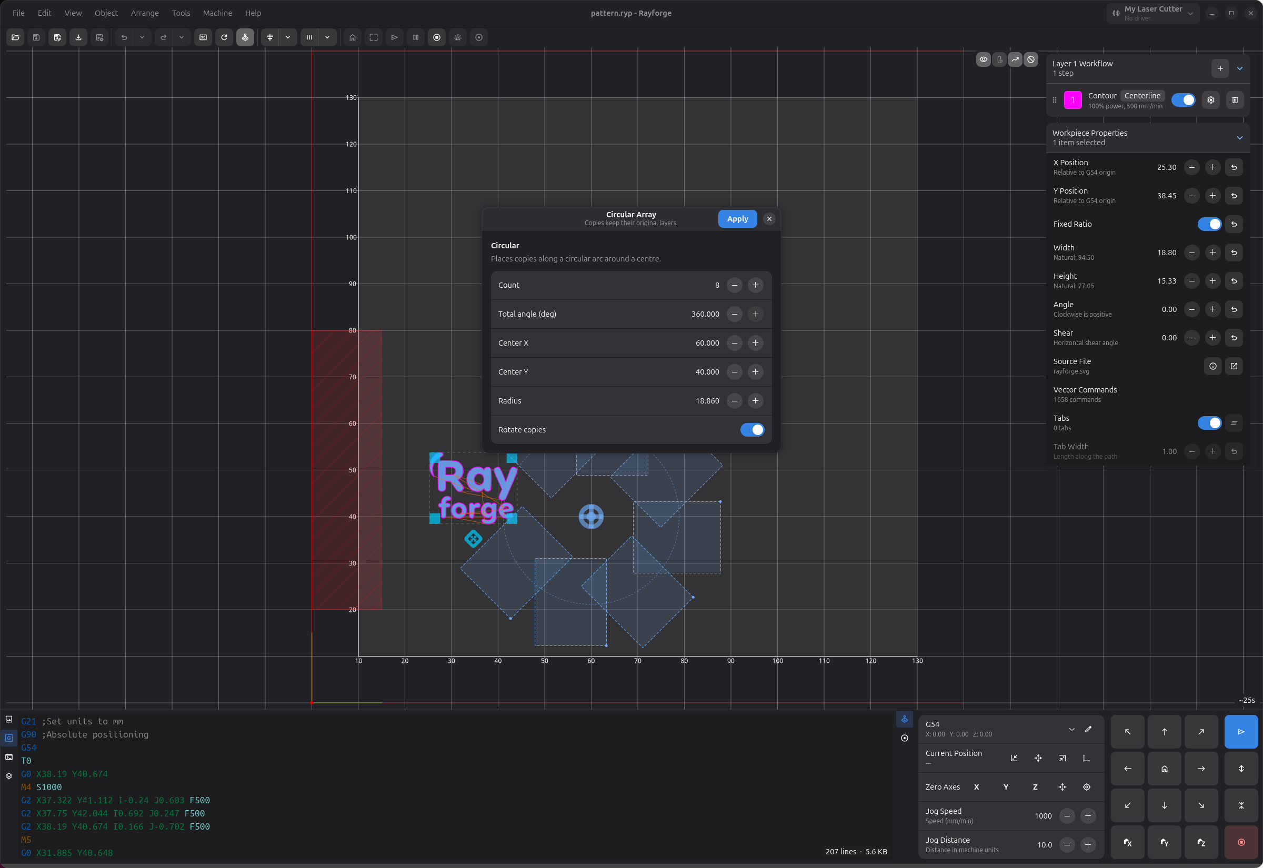The height and width of the screenshot is (868, 1263).
Task: Decrease Radius in Circular Array
Action: coord(734,401)
